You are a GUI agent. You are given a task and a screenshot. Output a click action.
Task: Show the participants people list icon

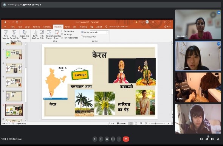coord(207,139)
